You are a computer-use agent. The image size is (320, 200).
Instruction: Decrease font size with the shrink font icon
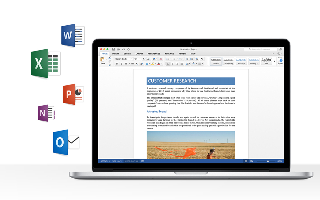tap(149, 59)
